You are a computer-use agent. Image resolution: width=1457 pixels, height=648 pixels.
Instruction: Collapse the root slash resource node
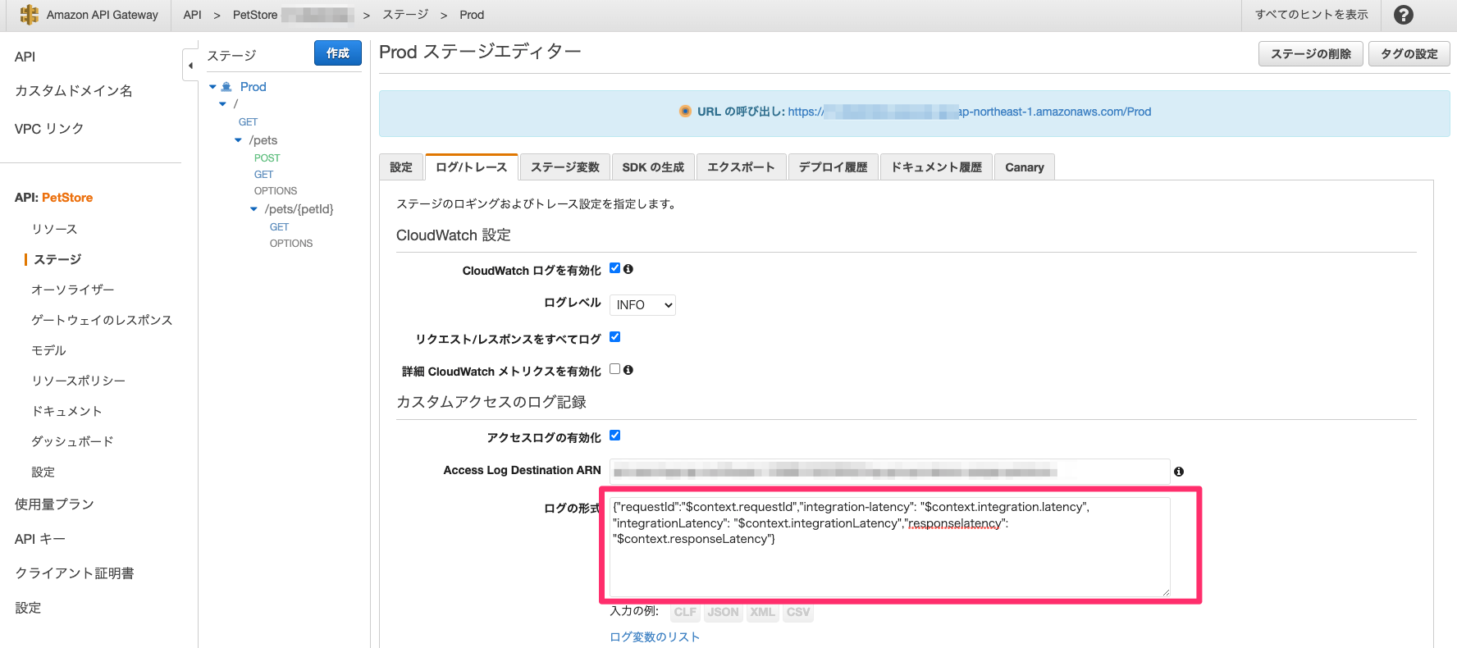click(x=222, y=104)
